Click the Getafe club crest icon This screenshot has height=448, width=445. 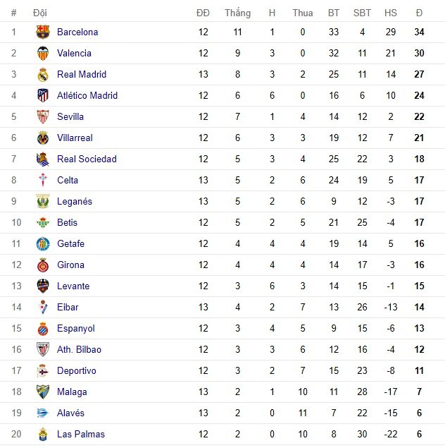tap(43, 243)
